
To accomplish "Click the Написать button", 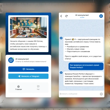I will (28, 69).
